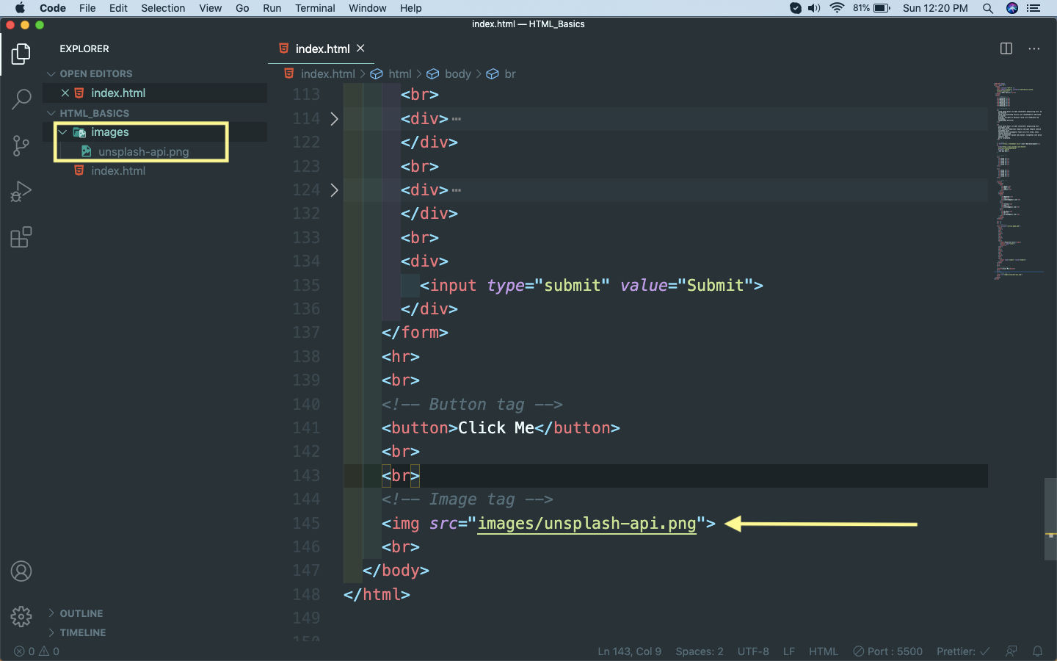Open the Selection menu
The image size is (1057, 661).
tap(163, 8)
